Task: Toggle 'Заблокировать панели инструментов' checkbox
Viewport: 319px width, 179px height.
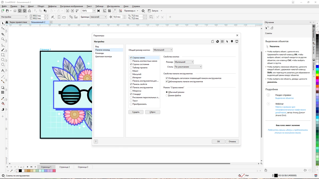Action: (x=167, y=81)
